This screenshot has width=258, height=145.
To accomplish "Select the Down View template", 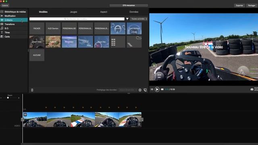I will (37, 42).
